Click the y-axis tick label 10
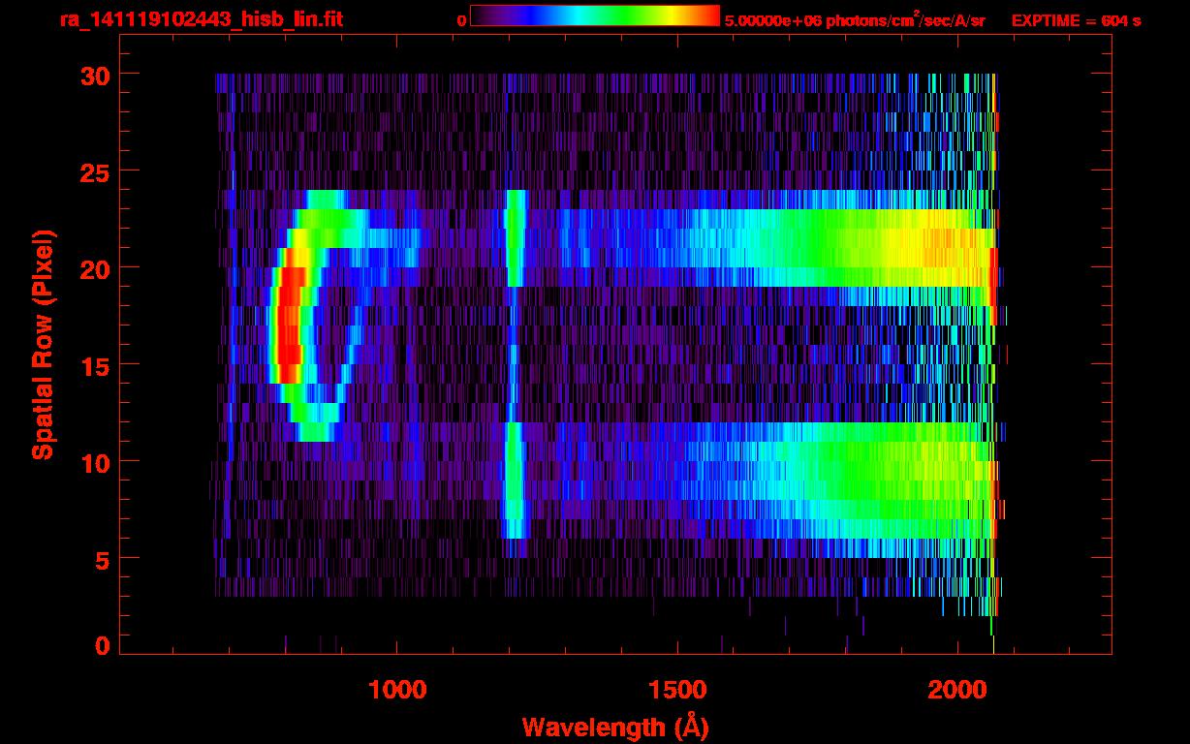 click(94, 462)
